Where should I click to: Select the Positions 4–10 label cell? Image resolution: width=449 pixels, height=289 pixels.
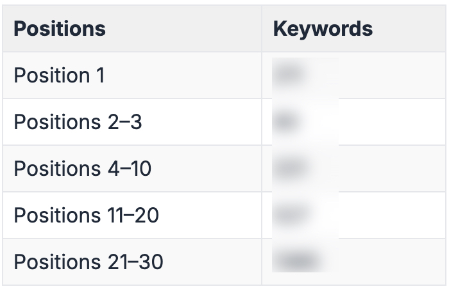click(83, 169)
